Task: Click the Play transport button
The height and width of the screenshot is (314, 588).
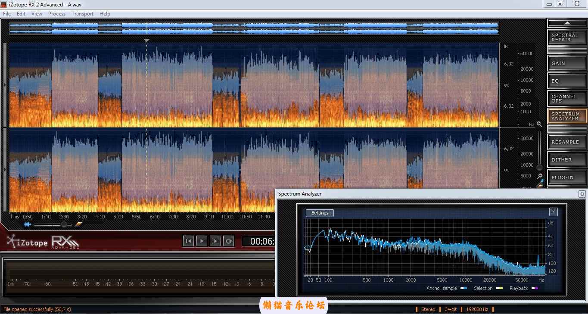Action: click(x=202, y=241)
